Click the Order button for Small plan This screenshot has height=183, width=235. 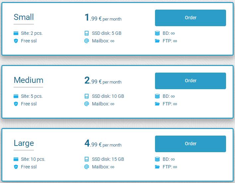tap(190, 18)
